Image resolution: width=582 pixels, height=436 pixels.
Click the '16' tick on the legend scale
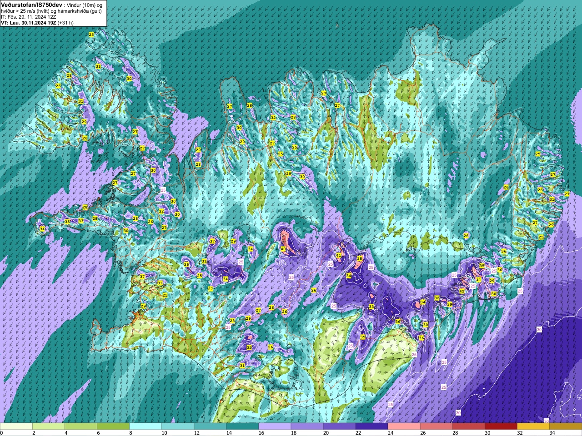point(261,433)
